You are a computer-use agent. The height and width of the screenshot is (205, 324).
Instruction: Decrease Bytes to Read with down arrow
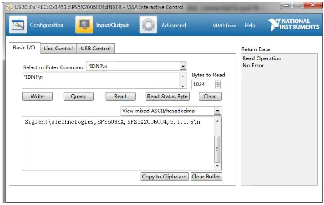pos(218,86)
